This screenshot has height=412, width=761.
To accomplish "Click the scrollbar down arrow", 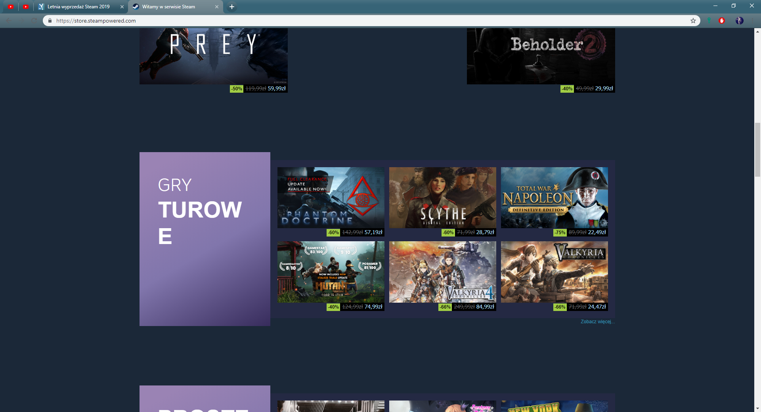I will click(x=757, y=408).
